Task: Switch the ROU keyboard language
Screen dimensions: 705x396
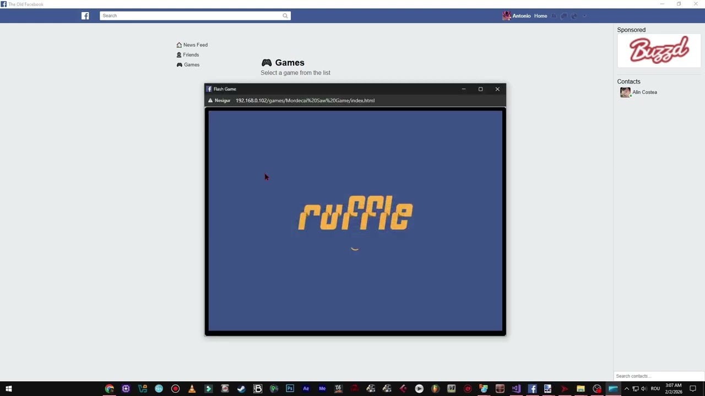Action: click(655, 389)
